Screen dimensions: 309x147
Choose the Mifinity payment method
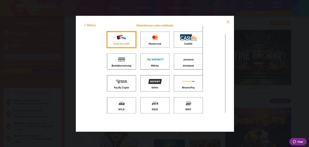(155, 61)
